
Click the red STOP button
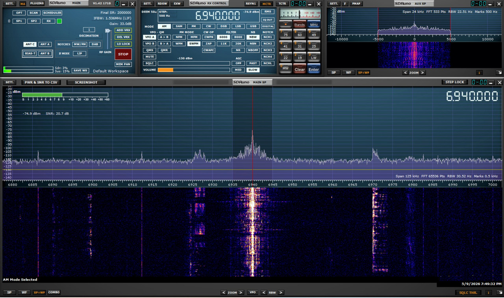point(123,54)
